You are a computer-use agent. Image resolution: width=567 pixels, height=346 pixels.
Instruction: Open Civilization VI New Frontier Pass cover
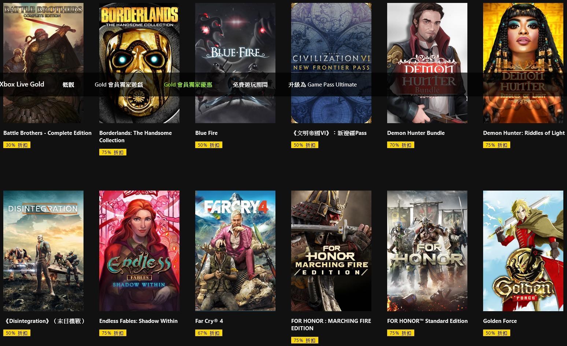point(331,63)
